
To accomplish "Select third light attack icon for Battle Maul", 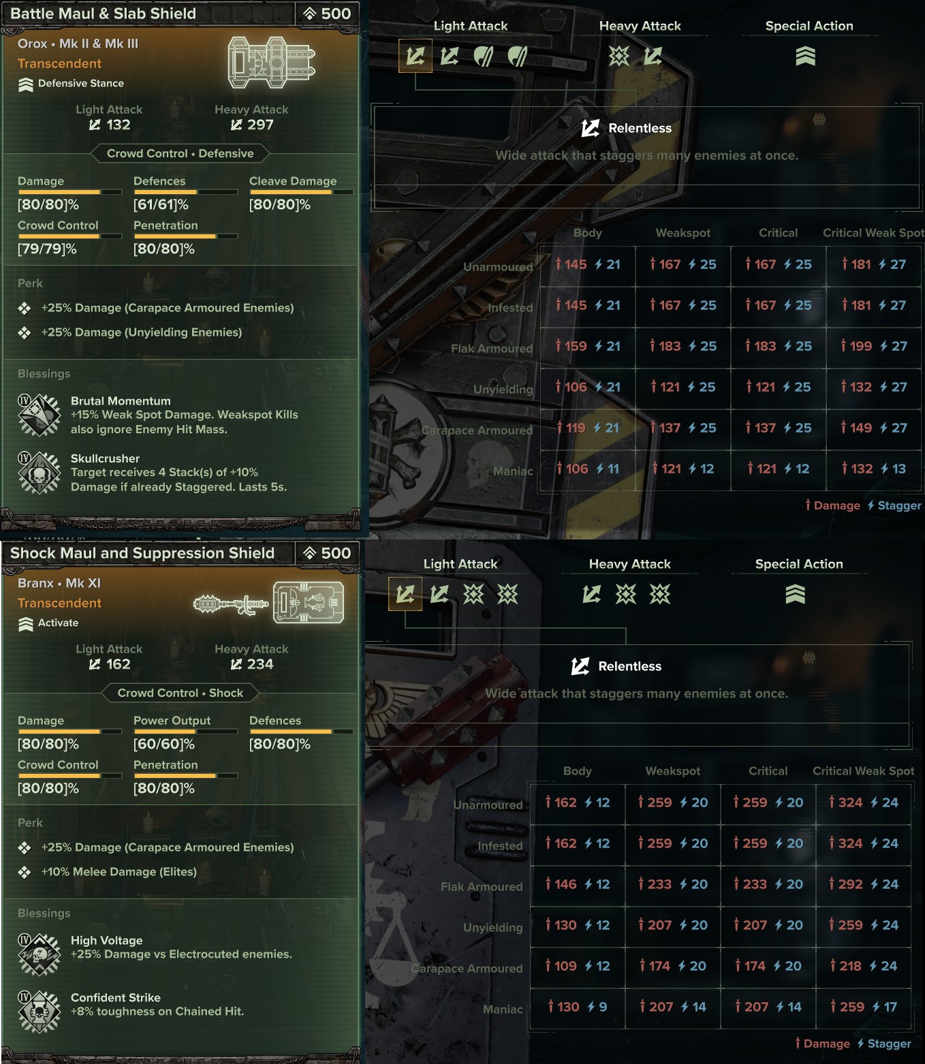I will [484, 56].
